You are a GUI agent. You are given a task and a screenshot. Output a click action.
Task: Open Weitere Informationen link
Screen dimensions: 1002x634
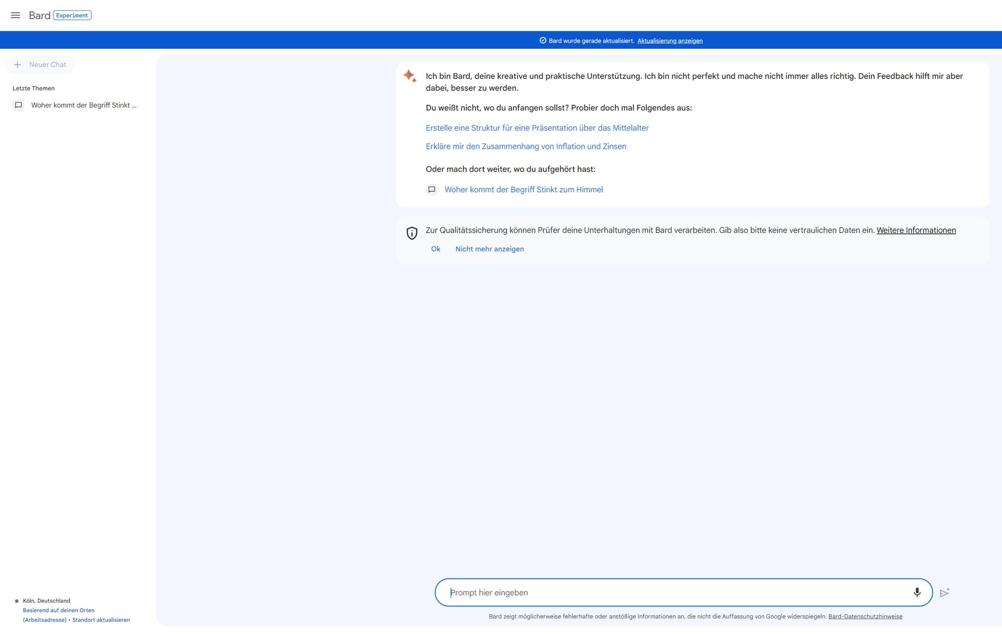916,230
